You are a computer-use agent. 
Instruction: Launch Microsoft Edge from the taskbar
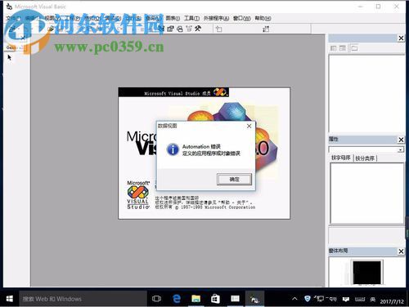tap(177, 299)
